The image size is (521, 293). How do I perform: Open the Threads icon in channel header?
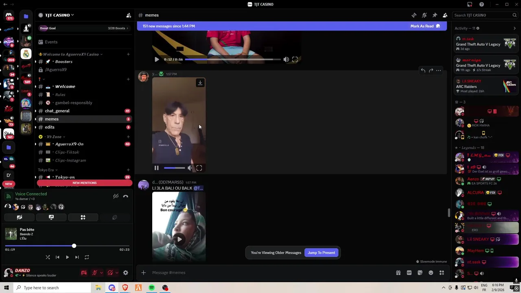pos(414,15)
